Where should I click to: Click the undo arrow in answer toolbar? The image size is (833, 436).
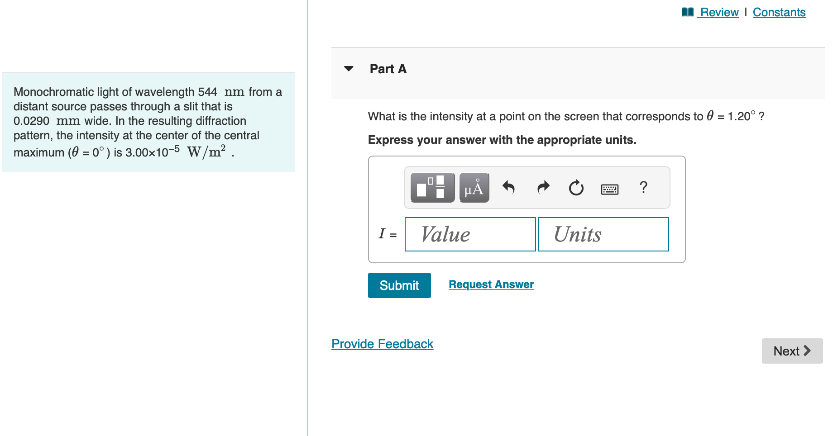coord(508,187)
